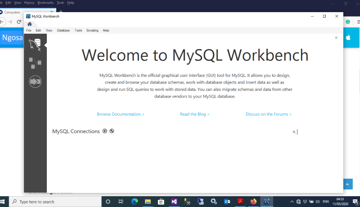The image size is (360, 207).
Task: Open Outlook from taskbar
Action: (227, 202)
